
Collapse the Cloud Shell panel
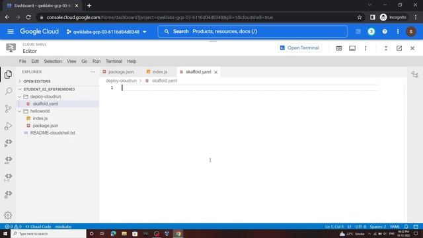pos(386,48)
